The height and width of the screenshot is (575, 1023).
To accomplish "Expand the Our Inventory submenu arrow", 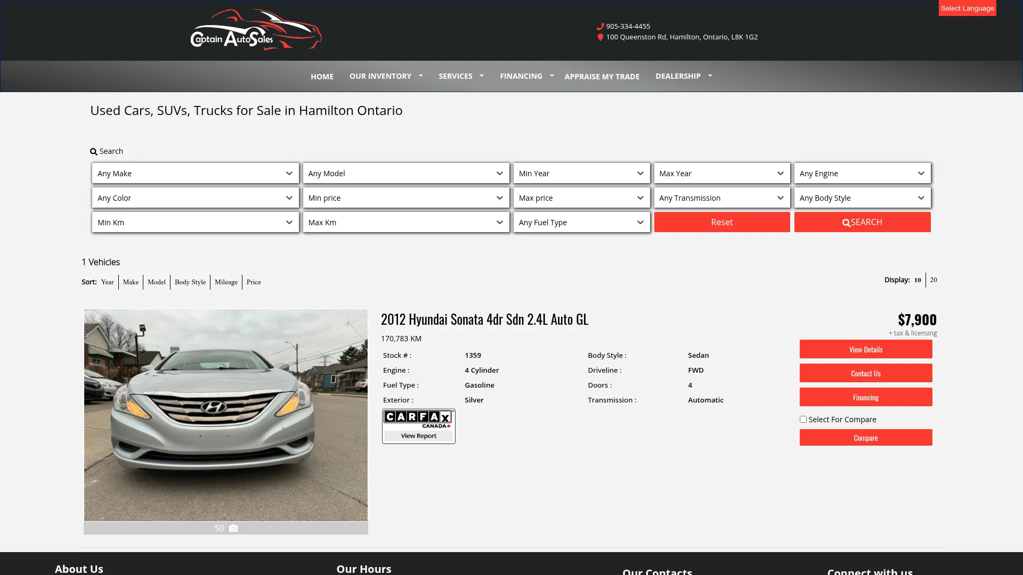I will (421, 76).
